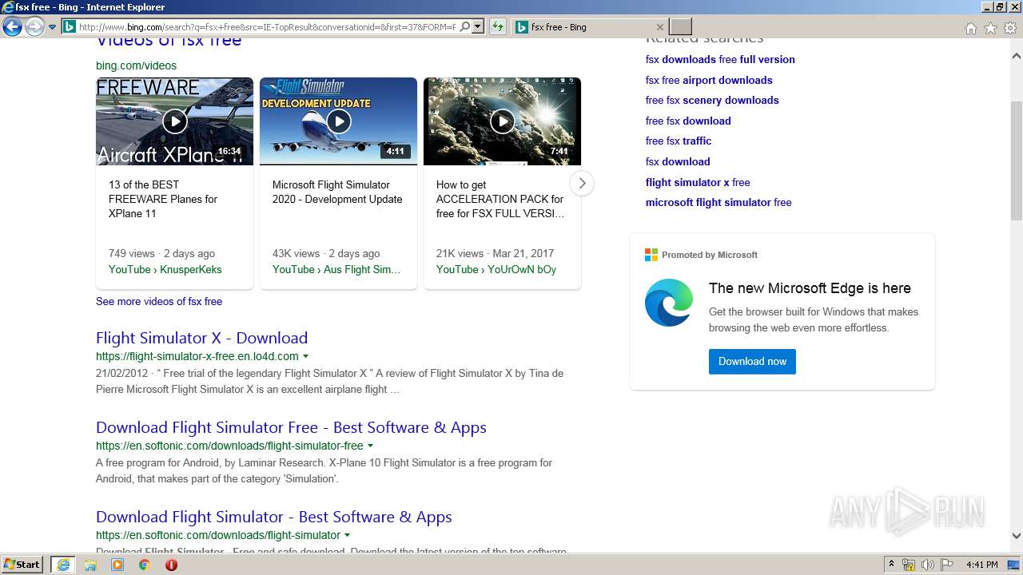
Task: Open the red Opera taskbar icon
Action: coord(171,565)
